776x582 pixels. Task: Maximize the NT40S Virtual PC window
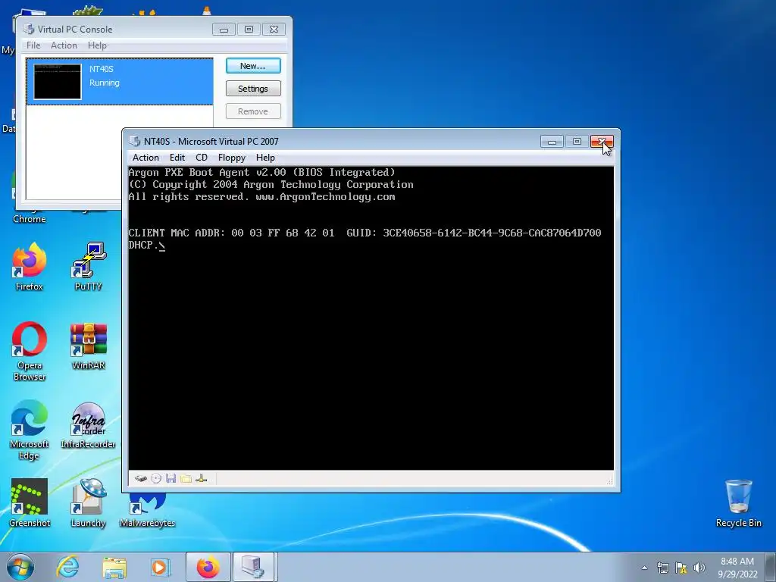[577, 142]
